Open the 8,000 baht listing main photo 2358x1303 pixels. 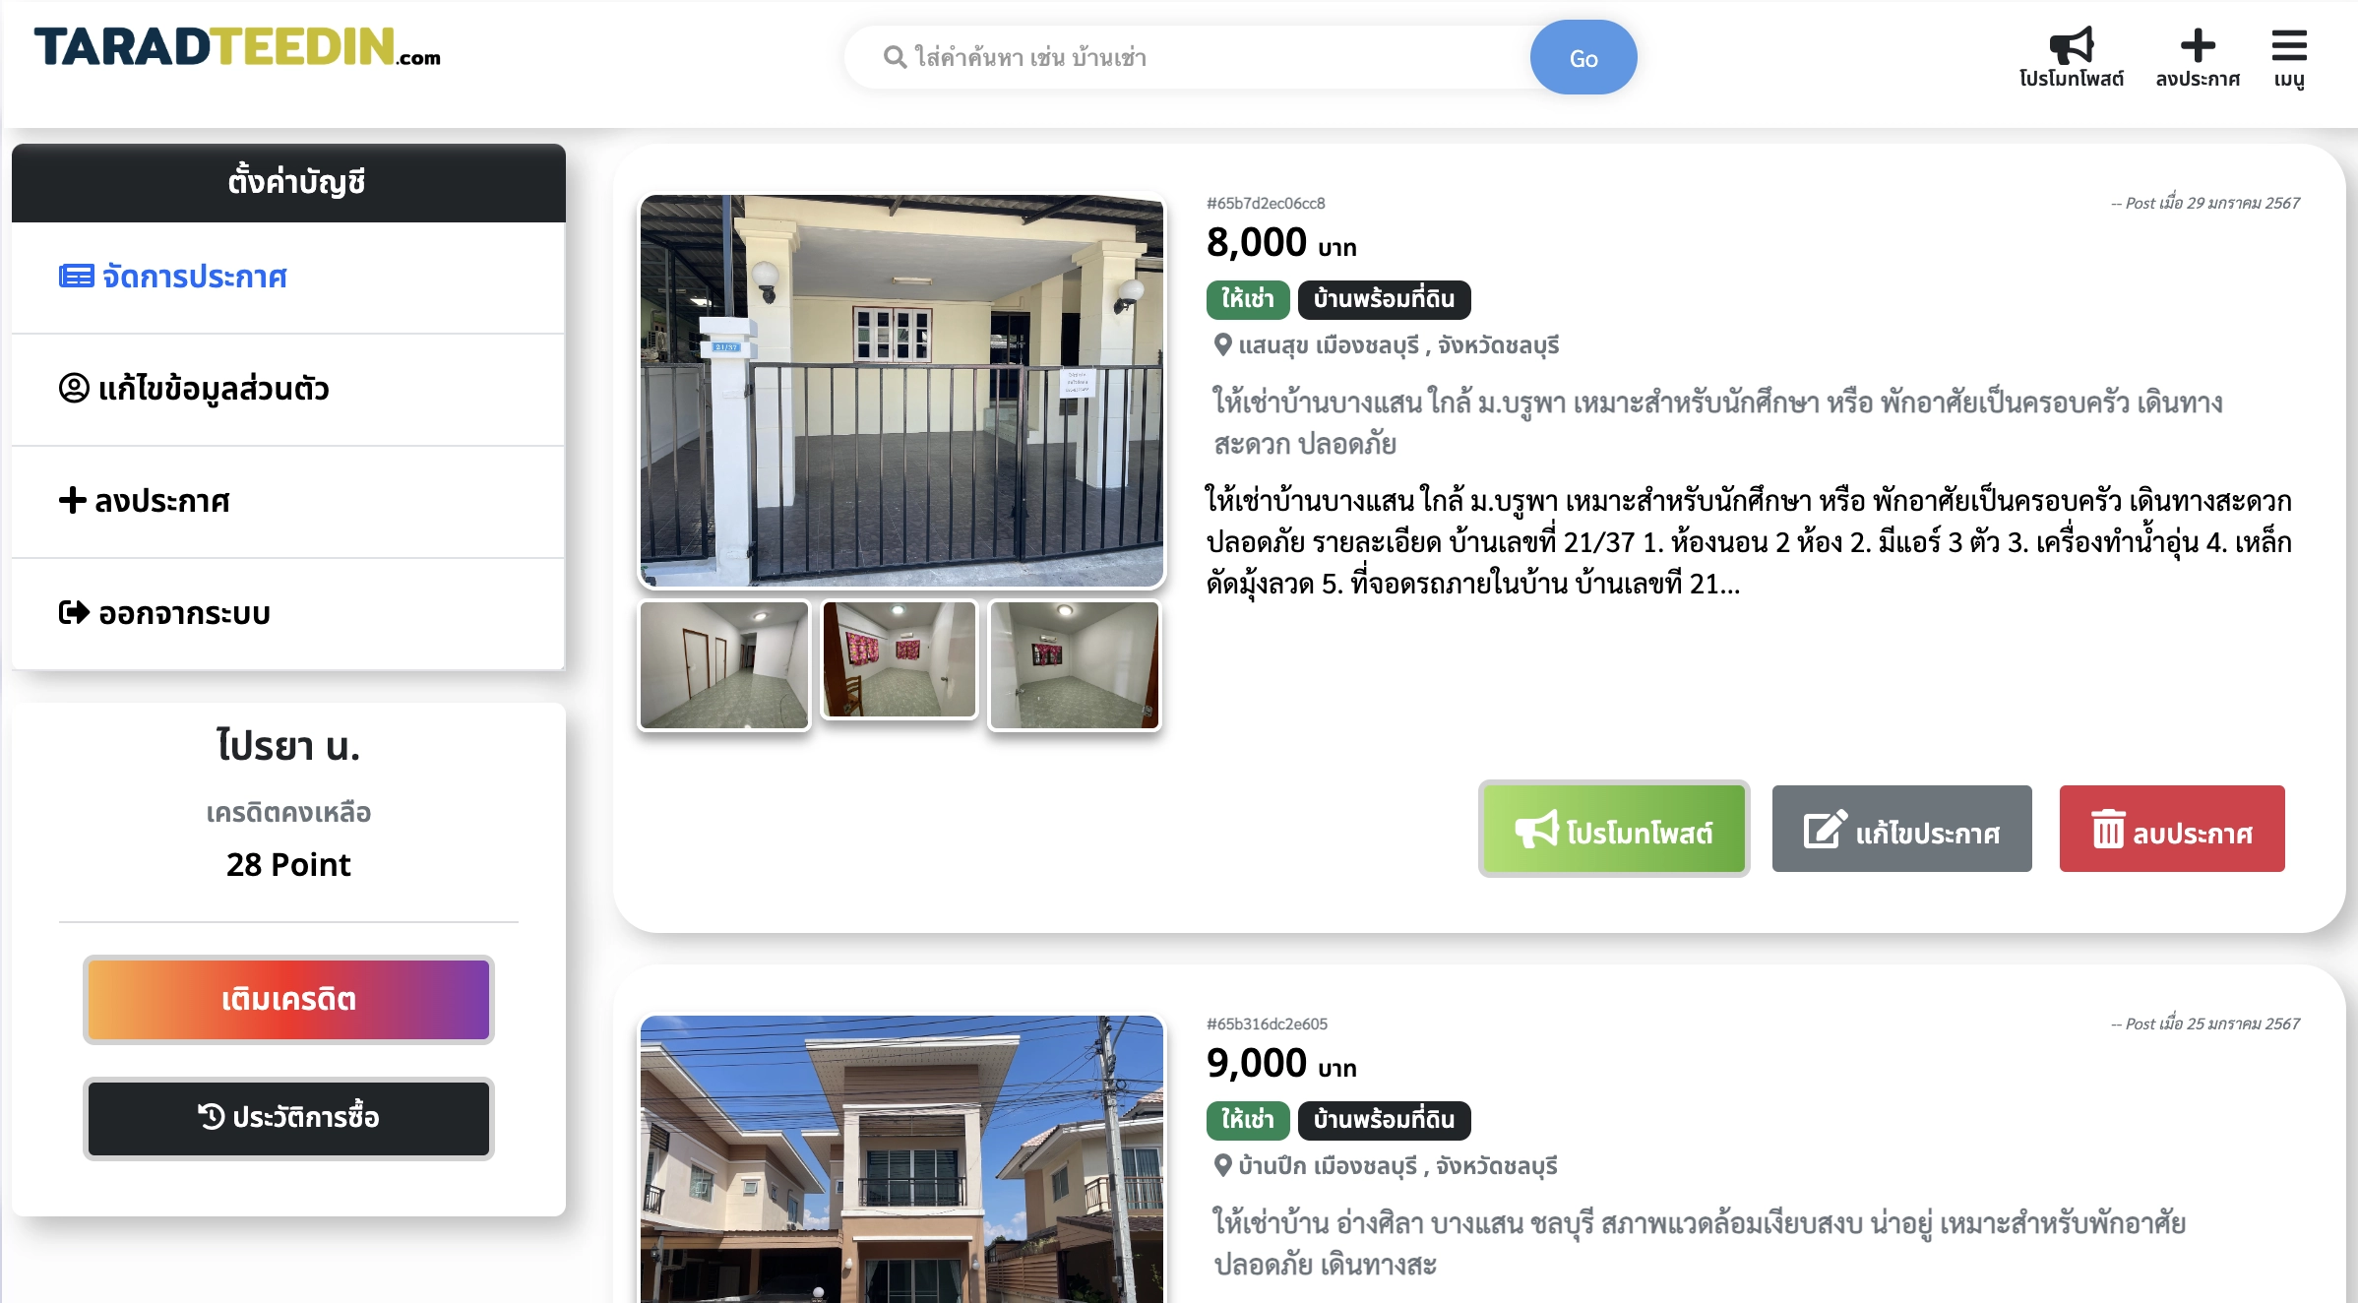pyautogui.click(x=901, y=391)
